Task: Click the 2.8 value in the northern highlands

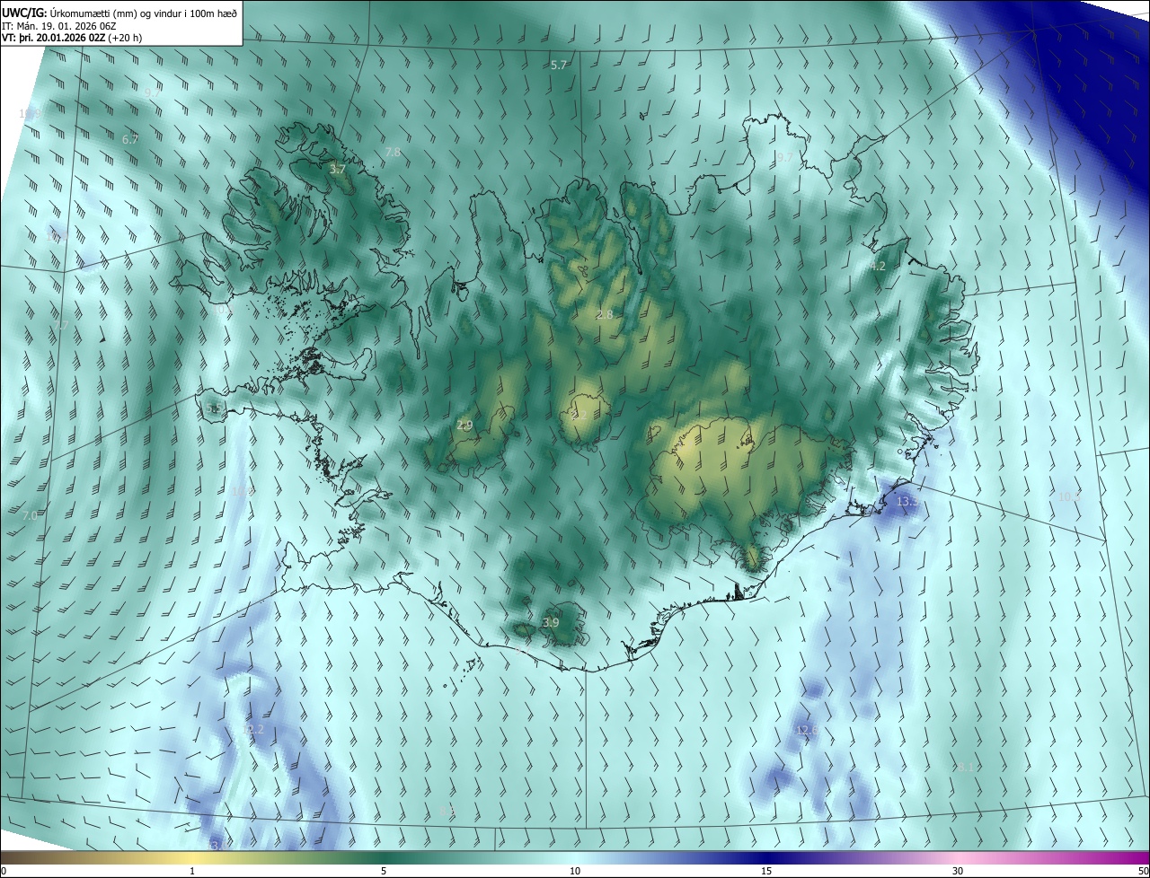Action: point(605,315)
